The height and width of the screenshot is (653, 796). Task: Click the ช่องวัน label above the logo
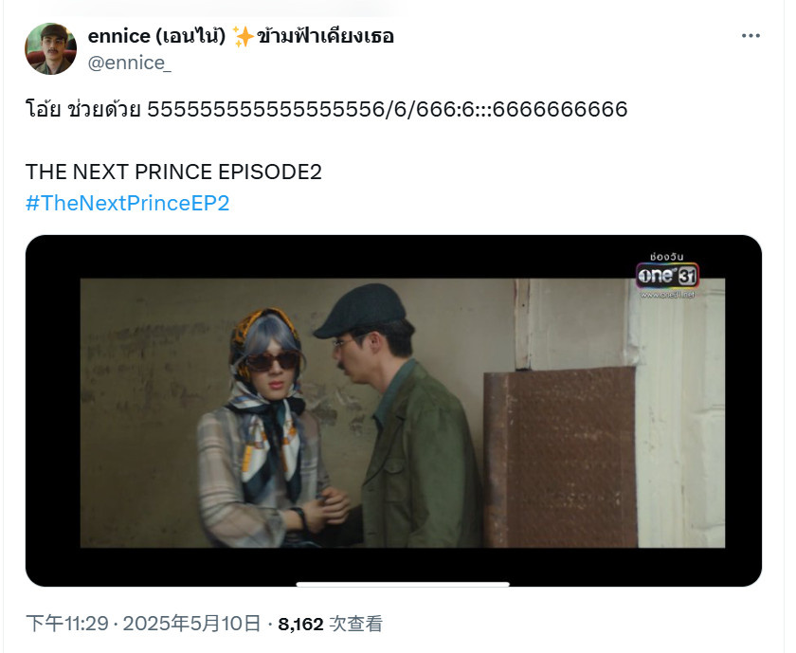point(666,257)
